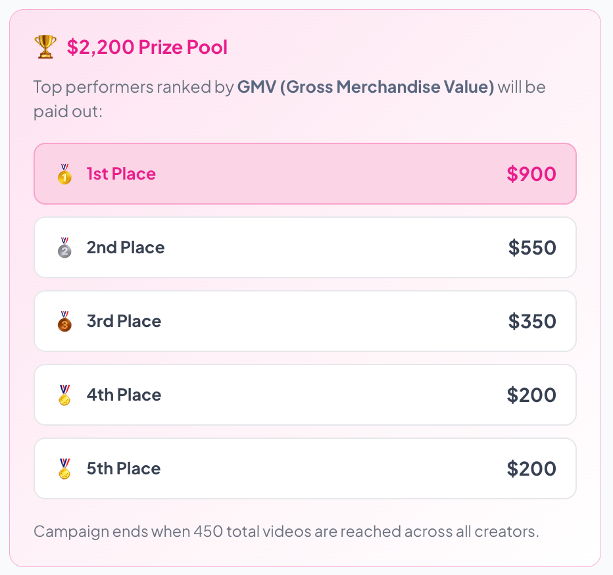Select the 2nd Place label
This screenshot has height=575, width=613.
pyautogui.click(x=126, y=248)
